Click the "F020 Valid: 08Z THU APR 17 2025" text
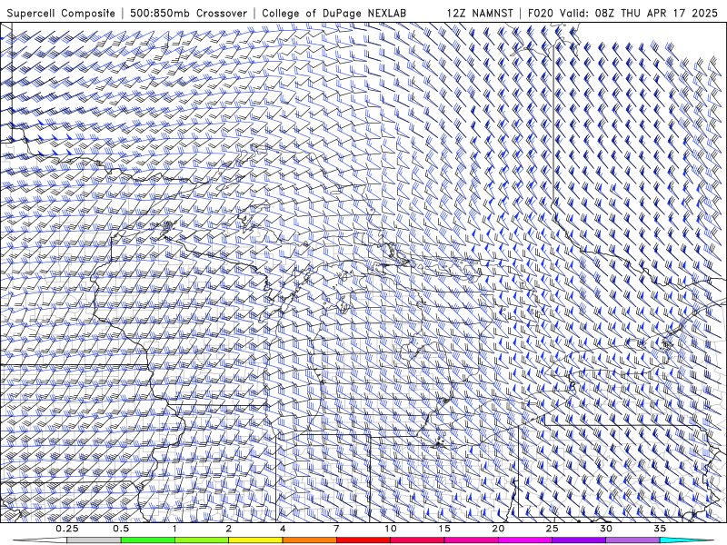This screenshot has width=727, height=545. pyautogui.click(x=622, y=13)
